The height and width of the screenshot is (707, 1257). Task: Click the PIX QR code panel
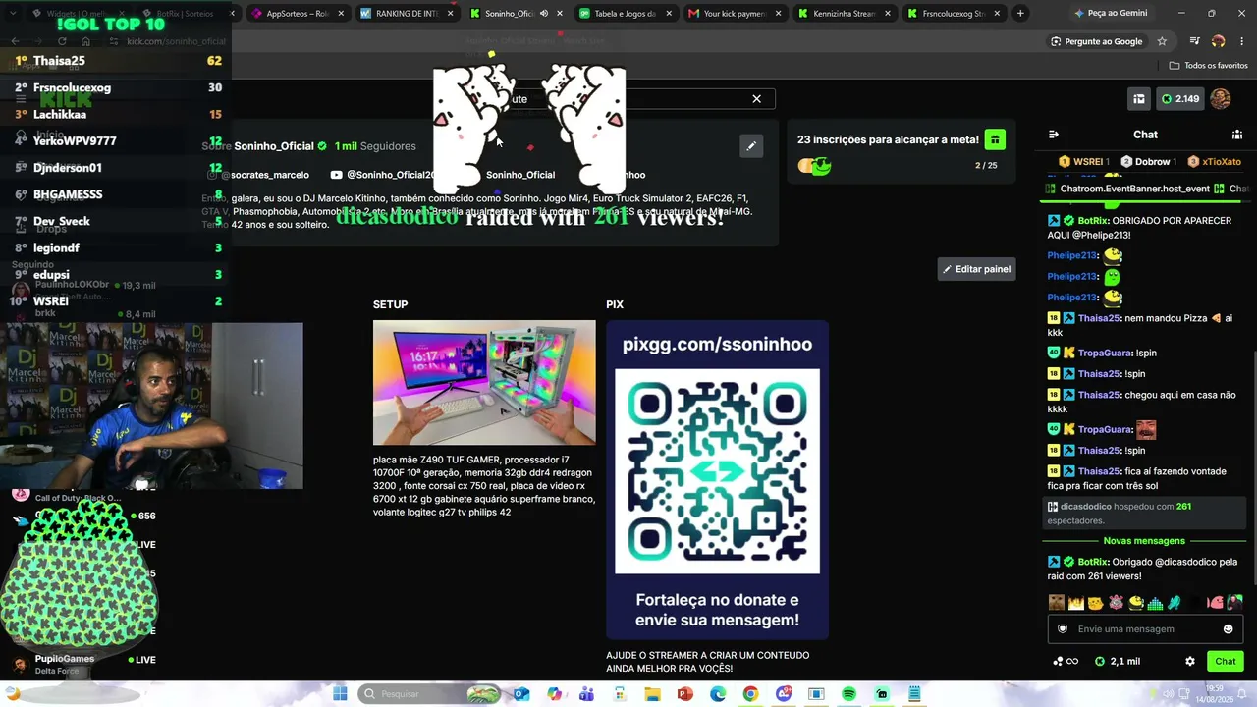point(717,480)
